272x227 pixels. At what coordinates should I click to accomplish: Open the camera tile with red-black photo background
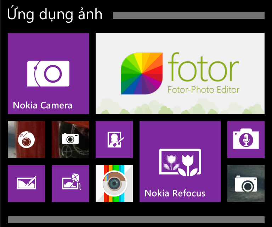click(70, 139)
